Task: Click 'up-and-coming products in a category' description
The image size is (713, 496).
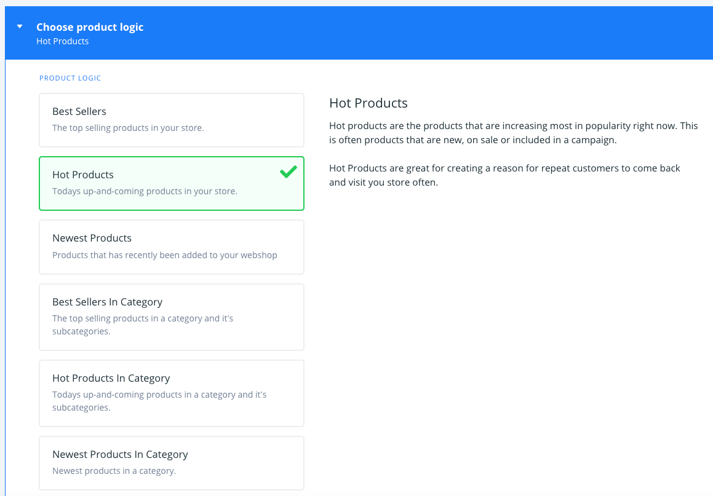Action: (159, 401)
